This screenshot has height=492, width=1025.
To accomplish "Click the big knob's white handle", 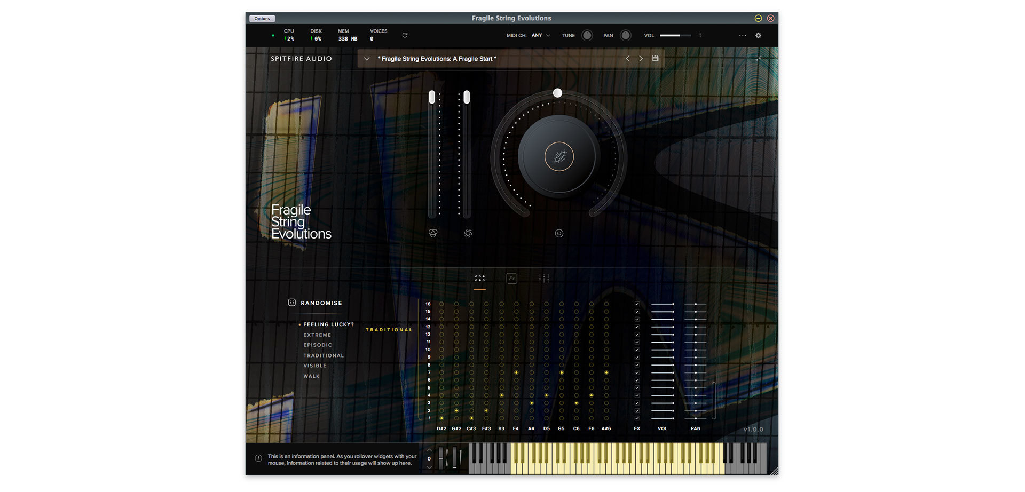I will [x=557, y=93].
